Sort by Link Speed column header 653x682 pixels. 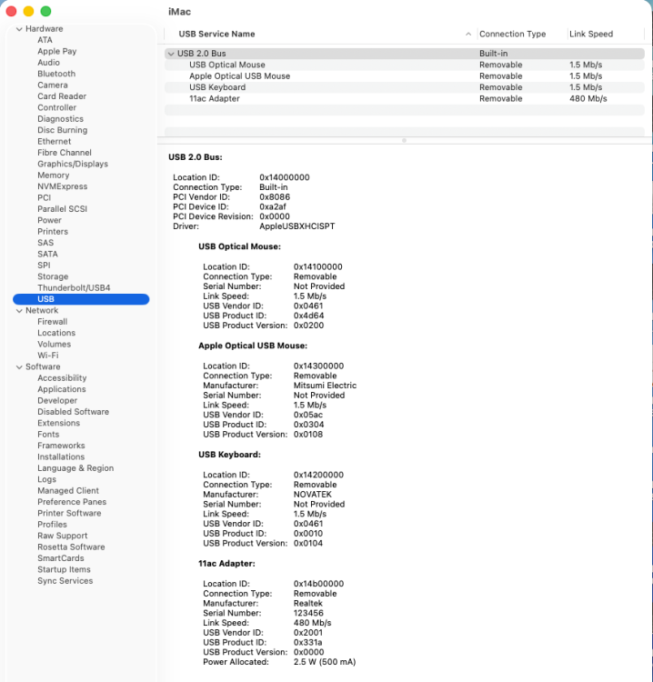click(x=591, y=34)
